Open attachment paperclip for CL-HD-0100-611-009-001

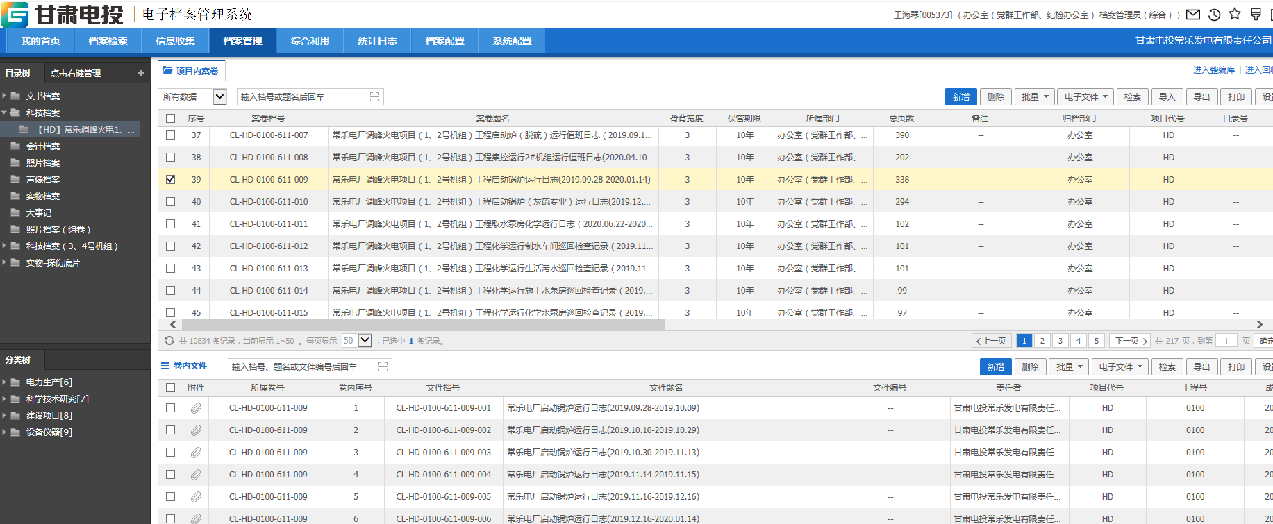(x=197, y=408)
